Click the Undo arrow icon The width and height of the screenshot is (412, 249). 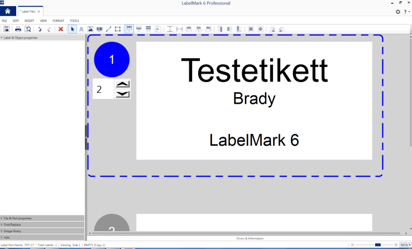pos(40,29)
